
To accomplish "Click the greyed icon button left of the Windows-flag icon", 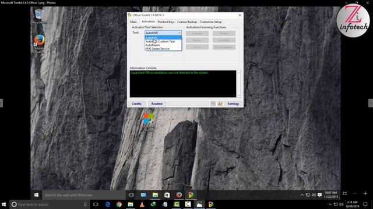I will click(213, 104).
